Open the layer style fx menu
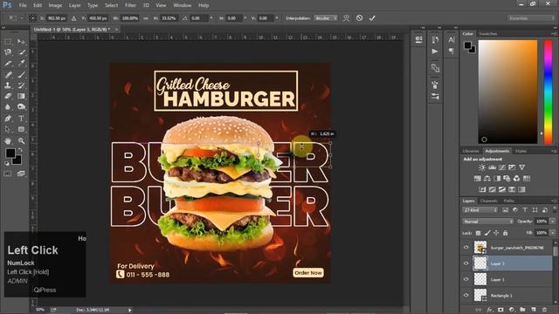This screenshot has height=314, width=559. (x=490, y=310)
